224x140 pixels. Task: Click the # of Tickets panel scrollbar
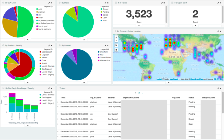point(166,14)
